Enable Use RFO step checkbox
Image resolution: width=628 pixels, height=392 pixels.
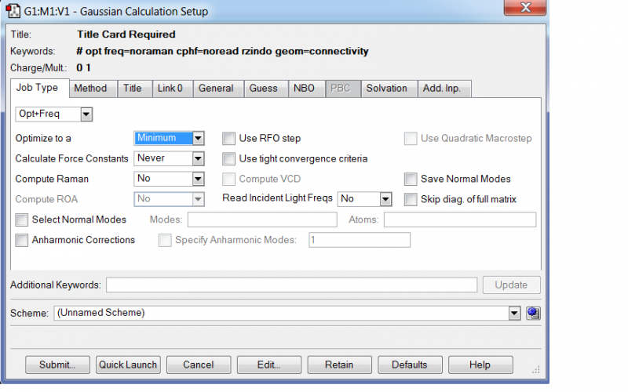point(228,139)
